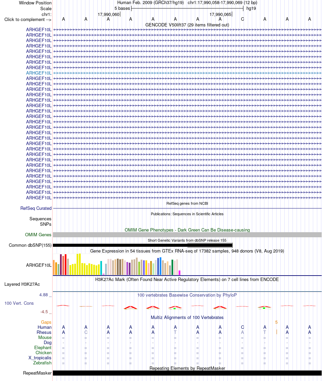
Task: Click the GTEx 'Gene Expression in 54 tissues' title
Action: (x=187, y=251)
